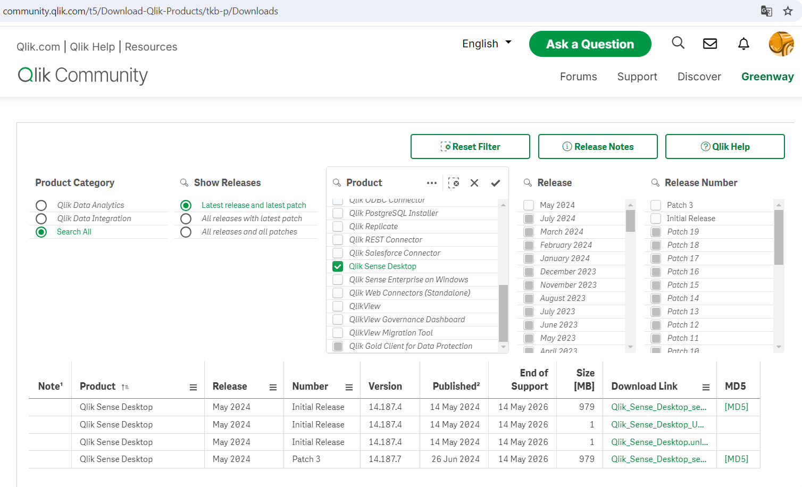
Task: Select the 'All releases and all patches' option
Action: (186, 231)
